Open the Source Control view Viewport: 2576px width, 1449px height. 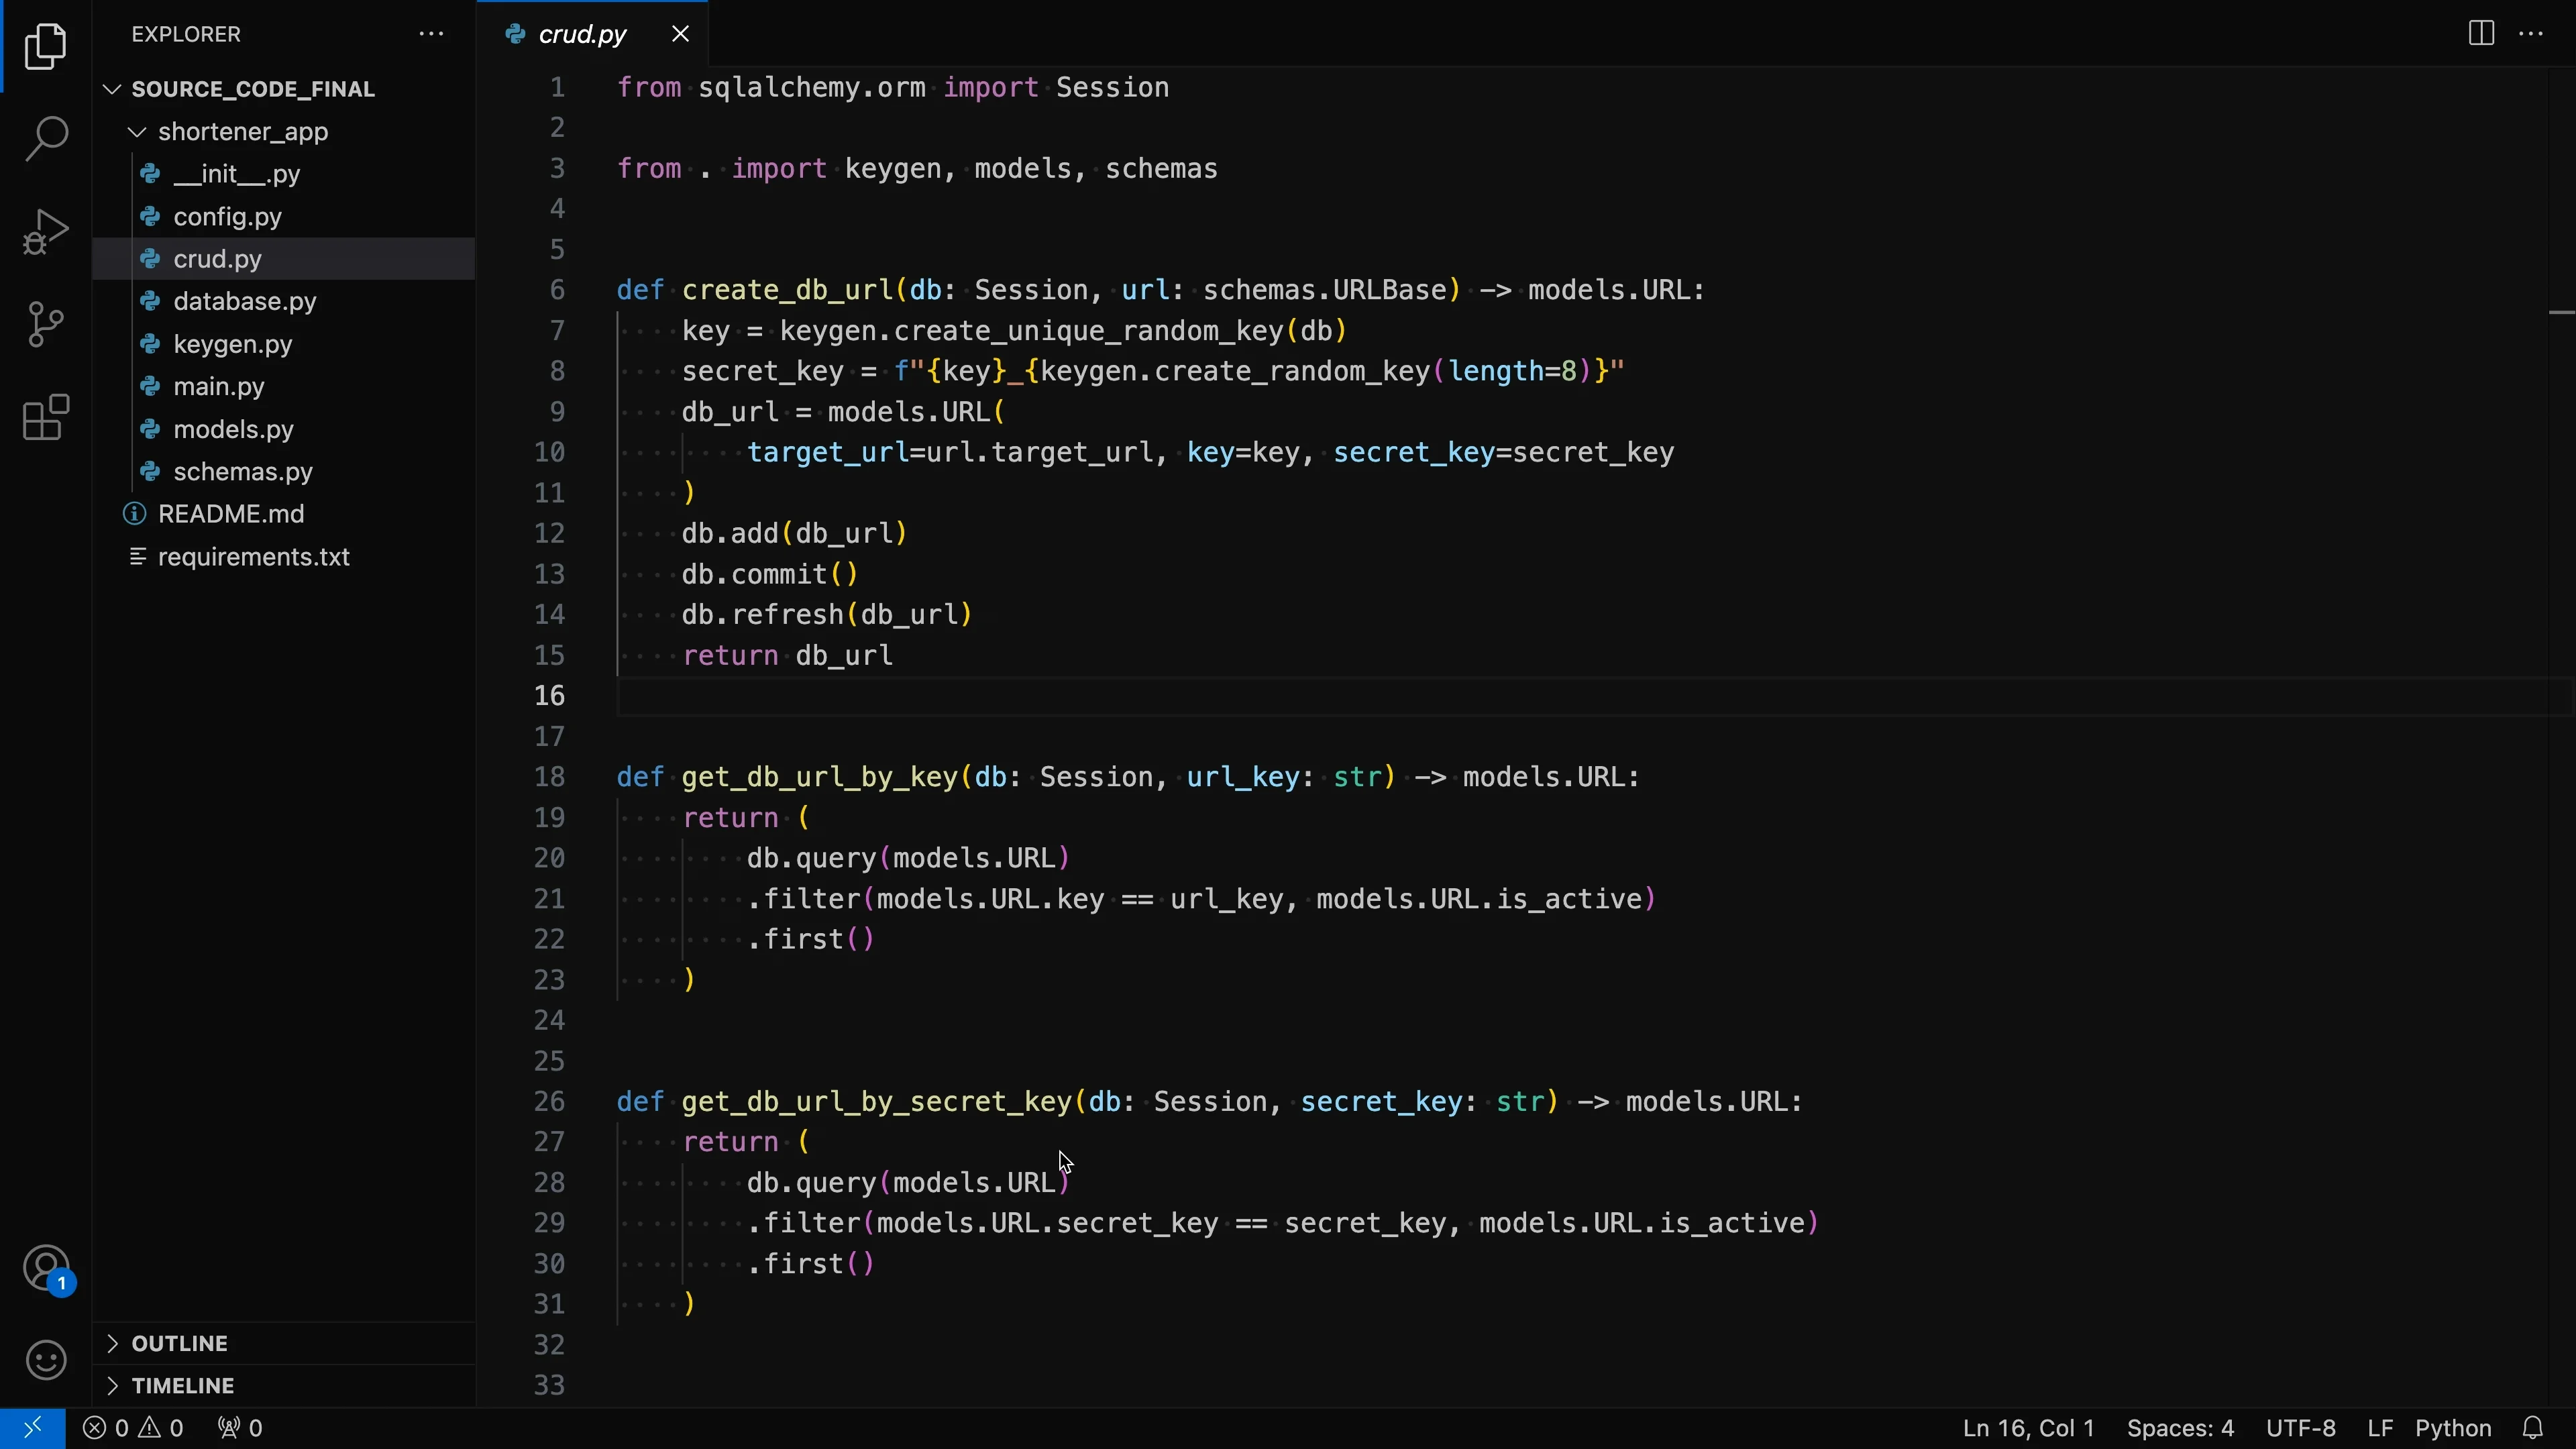pyautogui.click(x=46, y=324)
